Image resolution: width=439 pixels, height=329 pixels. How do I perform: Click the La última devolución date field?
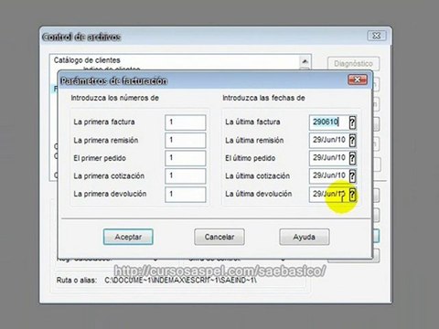[328, 194]
